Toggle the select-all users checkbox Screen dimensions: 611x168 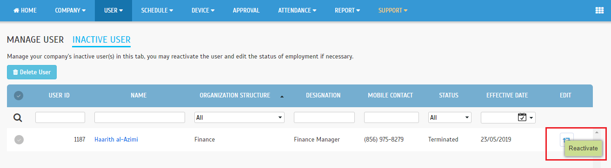pos(19,96)
